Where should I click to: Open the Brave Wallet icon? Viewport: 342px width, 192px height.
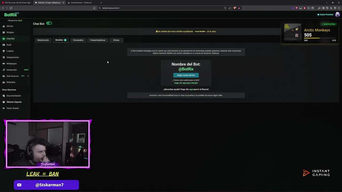click(327, 8)
